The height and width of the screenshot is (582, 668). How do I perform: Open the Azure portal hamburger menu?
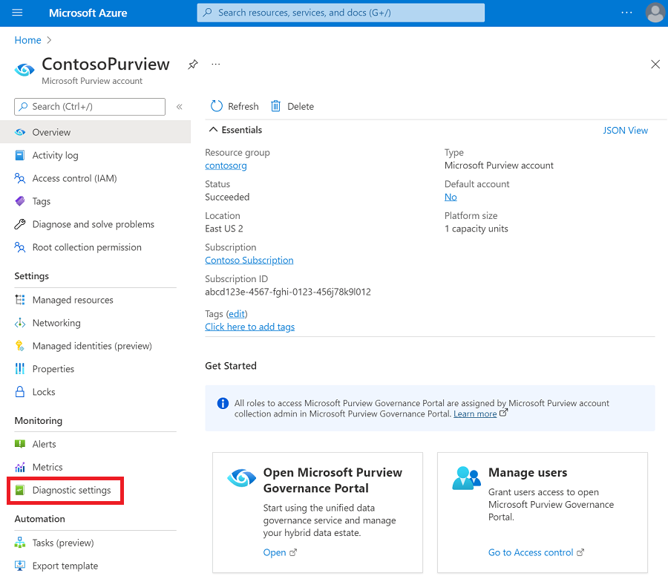pyautogui.click(x=18, y=13)
